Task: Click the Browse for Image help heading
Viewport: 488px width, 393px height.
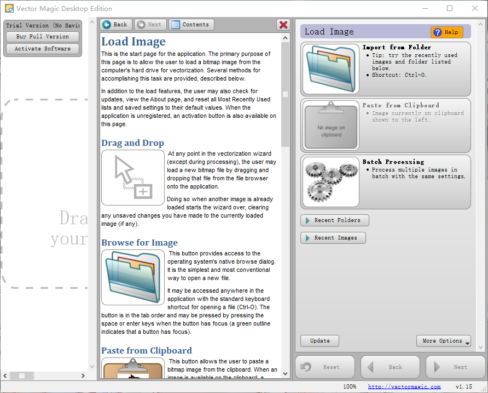Action: pyautogui.click(x=140, y=243)
